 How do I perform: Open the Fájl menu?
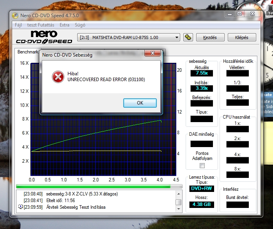click(x=18, y=25)
